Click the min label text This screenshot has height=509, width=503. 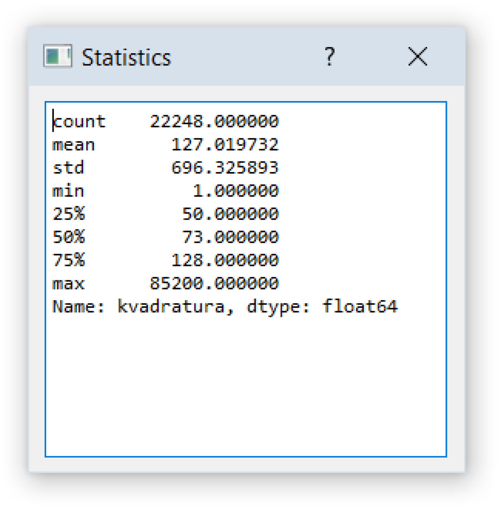point(69,191)
